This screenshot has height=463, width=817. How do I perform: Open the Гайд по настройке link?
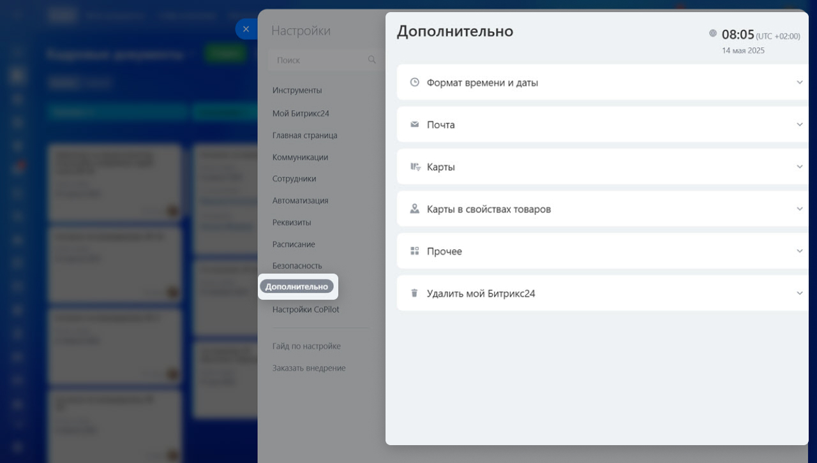(306, 346)
